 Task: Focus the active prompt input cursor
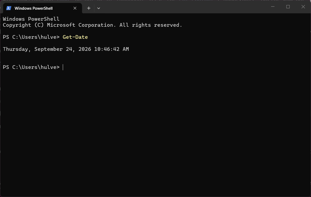tap(63, 67)
